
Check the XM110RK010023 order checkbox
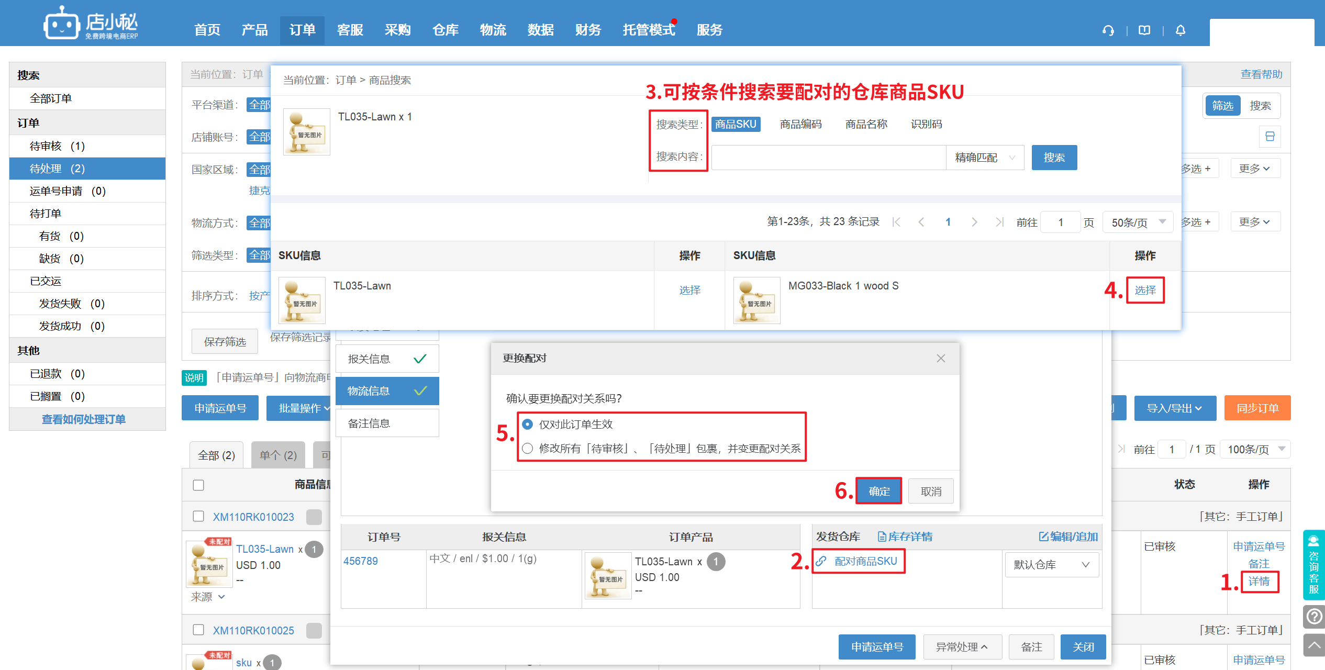coord(198,516)
